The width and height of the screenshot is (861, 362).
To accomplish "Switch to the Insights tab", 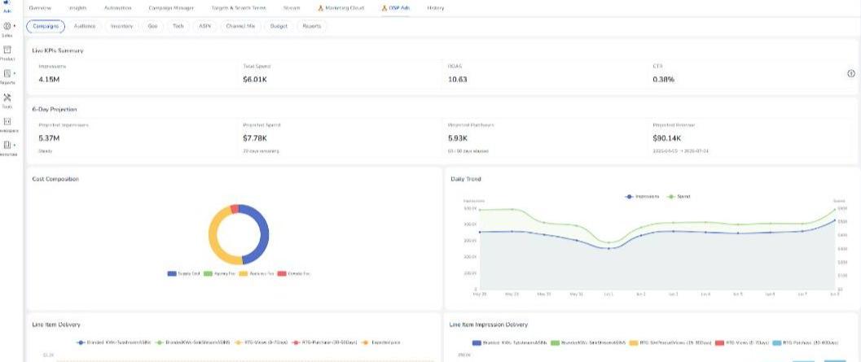I will tap(78, 8).
